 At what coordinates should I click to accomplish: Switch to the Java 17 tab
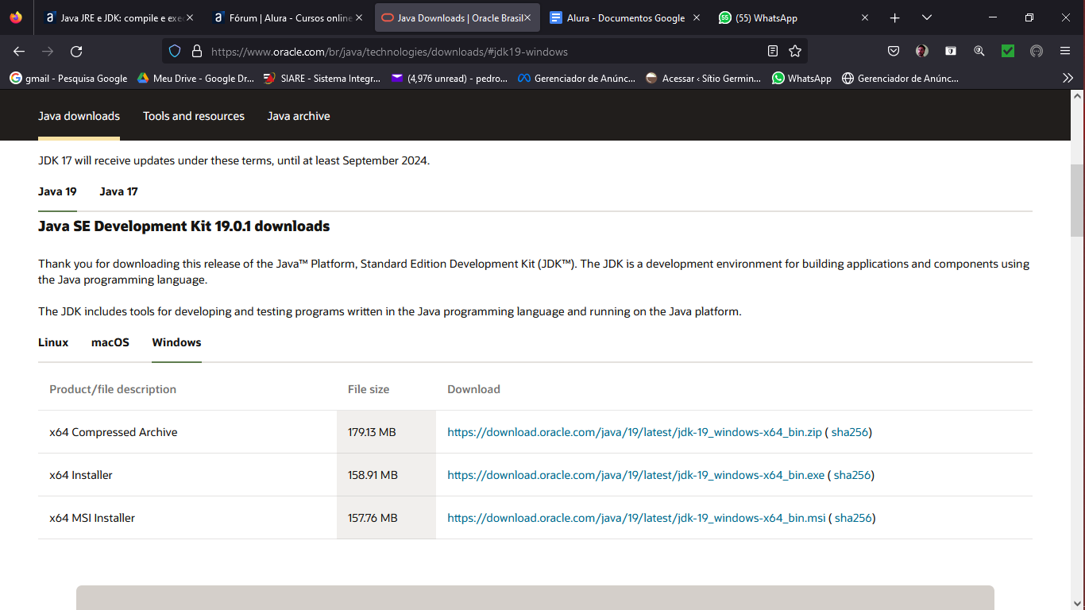(x=118, y=191)
